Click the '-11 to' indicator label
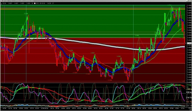Image resolution: width=192 pixels, height=111 pixels. pyautogui.click(x=189, y=85)
